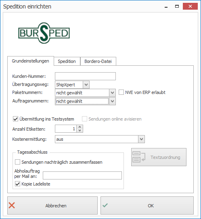Uncheck Kopie Ladeliste option
This screenshot has height=219, width=201.
17,184
